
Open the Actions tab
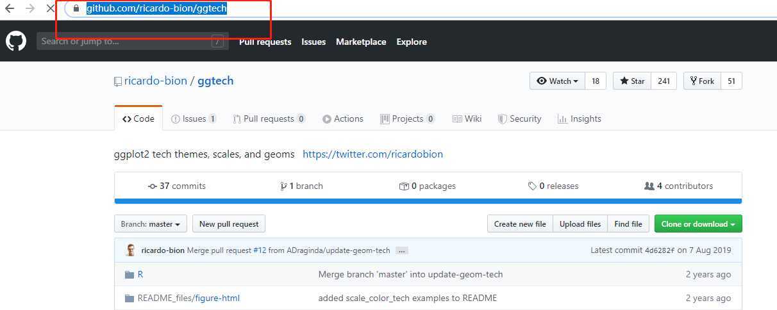343,118
